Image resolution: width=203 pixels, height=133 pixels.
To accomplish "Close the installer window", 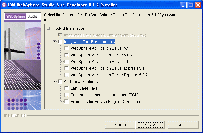I will [198, 5].
